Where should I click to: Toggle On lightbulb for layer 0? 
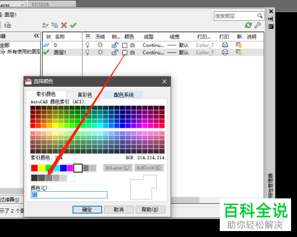coord(87,45)
